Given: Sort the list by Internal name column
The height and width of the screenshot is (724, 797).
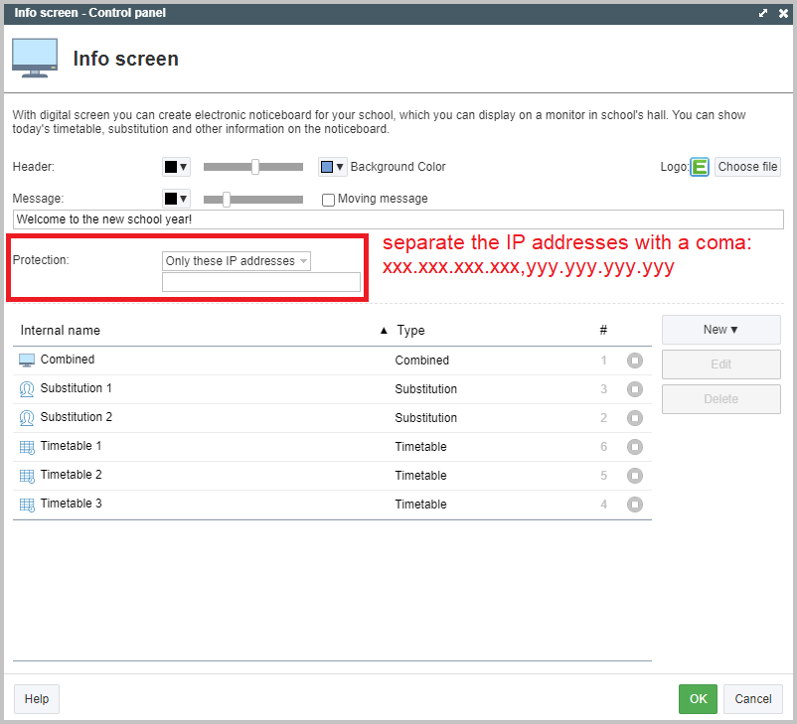Looking at the screenshot, I should (61, 331).
